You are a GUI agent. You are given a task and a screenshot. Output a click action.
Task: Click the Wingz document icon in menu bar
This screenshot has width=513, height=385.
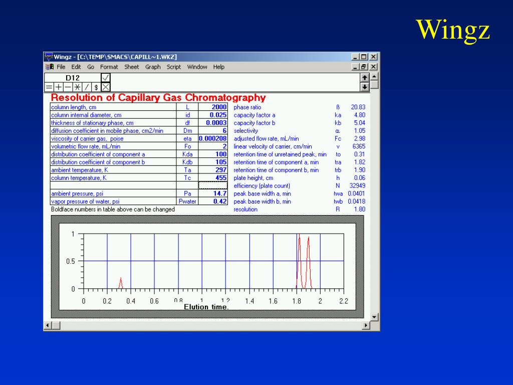(50, 67)
